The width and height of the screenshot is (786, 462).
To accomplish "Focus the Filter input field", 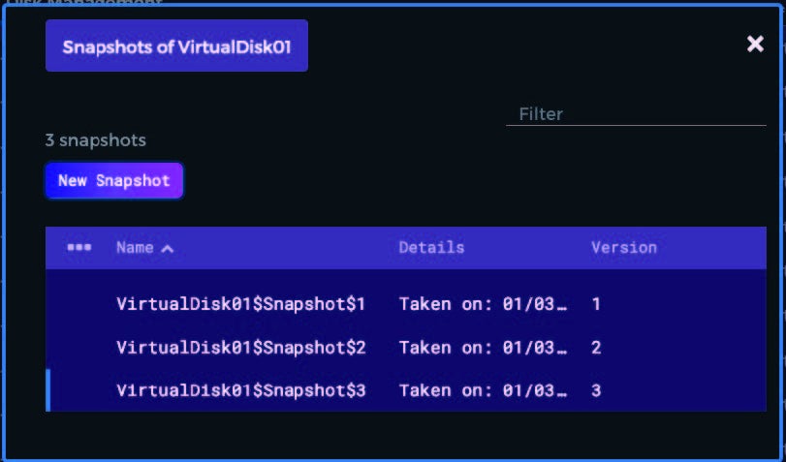I will (x=636, y=114).
